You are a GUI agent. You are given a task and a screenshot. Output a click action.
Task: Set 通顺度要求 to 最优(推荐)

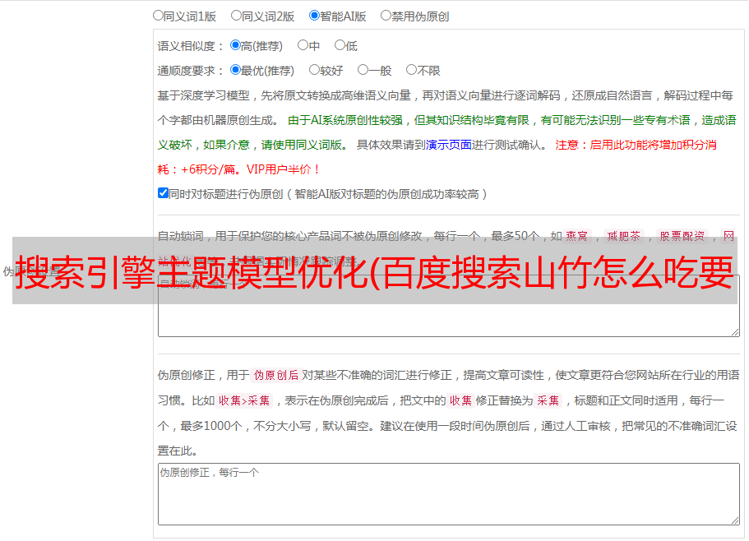tap(235, 70)
